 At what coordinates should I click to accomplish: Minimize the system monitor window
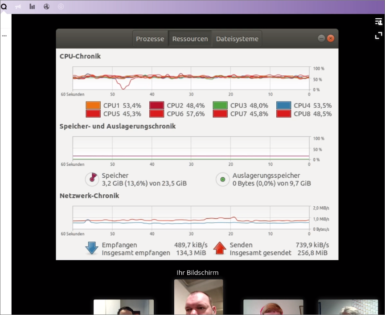click(x=321, y=38)
